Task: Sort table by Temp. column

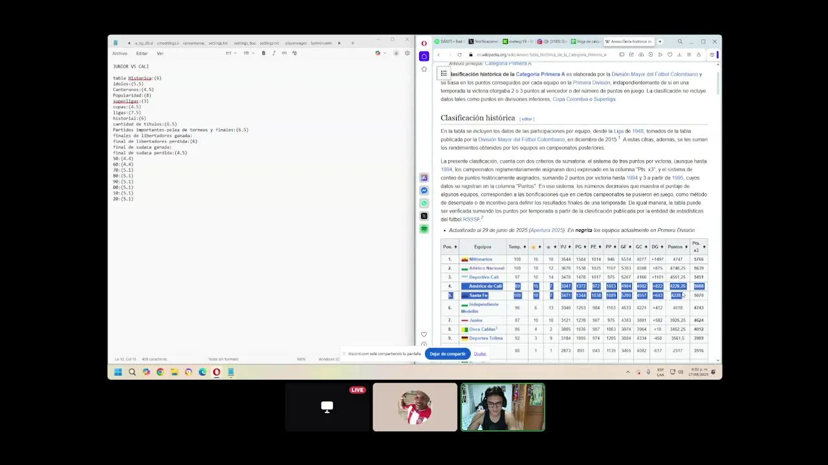Action: (x=517, y=247)
